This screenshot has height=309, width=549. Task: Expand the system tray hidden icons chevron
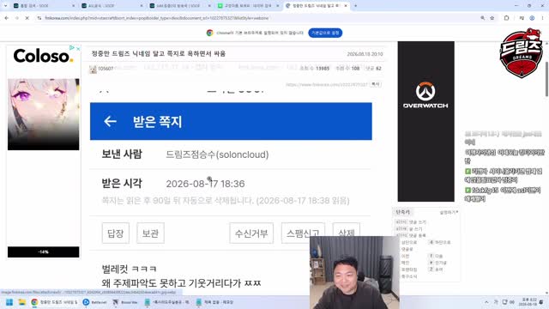pos(486,302)
